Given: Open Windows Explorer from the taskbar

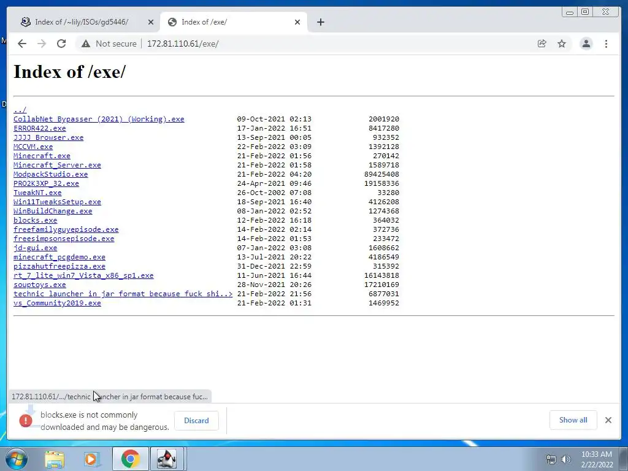Looking at the screenshot, I should 55,459.
